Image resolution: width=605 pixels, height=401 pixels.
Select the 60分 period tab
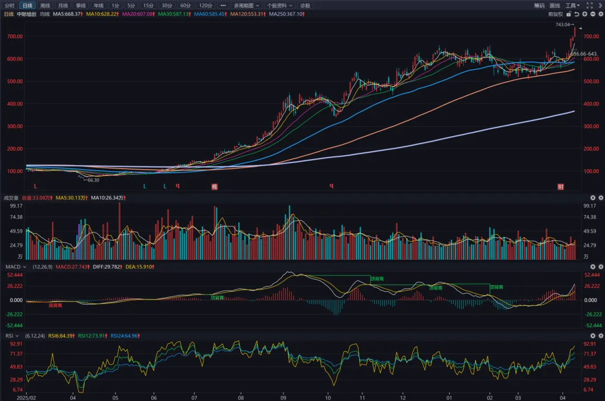coord(185,6)
